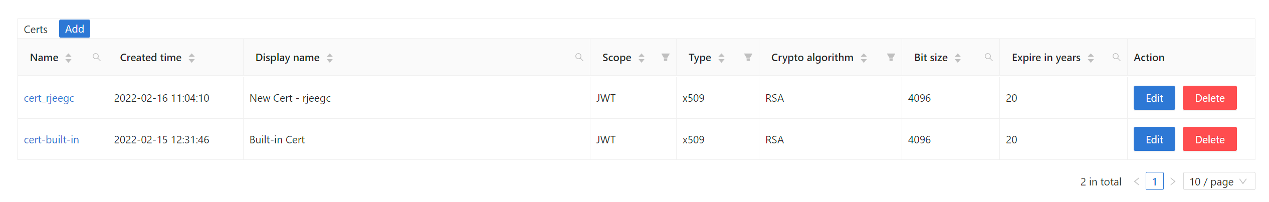Open the Expire in years search icon
Image resolution: width=1269 pixels, height=202 pixels.
click(1116, 57)
